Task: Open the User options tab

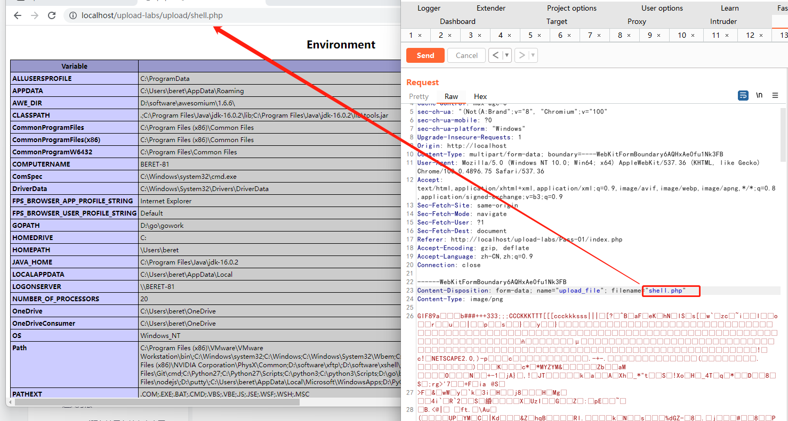Action: click(x=662, y=8)
